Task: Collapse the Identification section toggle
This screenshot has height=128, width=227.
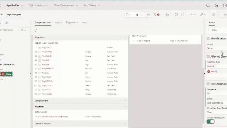Action: click(208, 38)
